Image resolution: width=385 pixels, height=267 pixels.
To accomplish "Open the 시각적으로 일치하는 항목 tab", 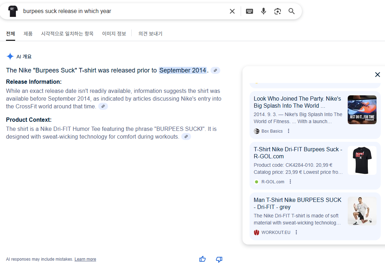I will [67, 34].
